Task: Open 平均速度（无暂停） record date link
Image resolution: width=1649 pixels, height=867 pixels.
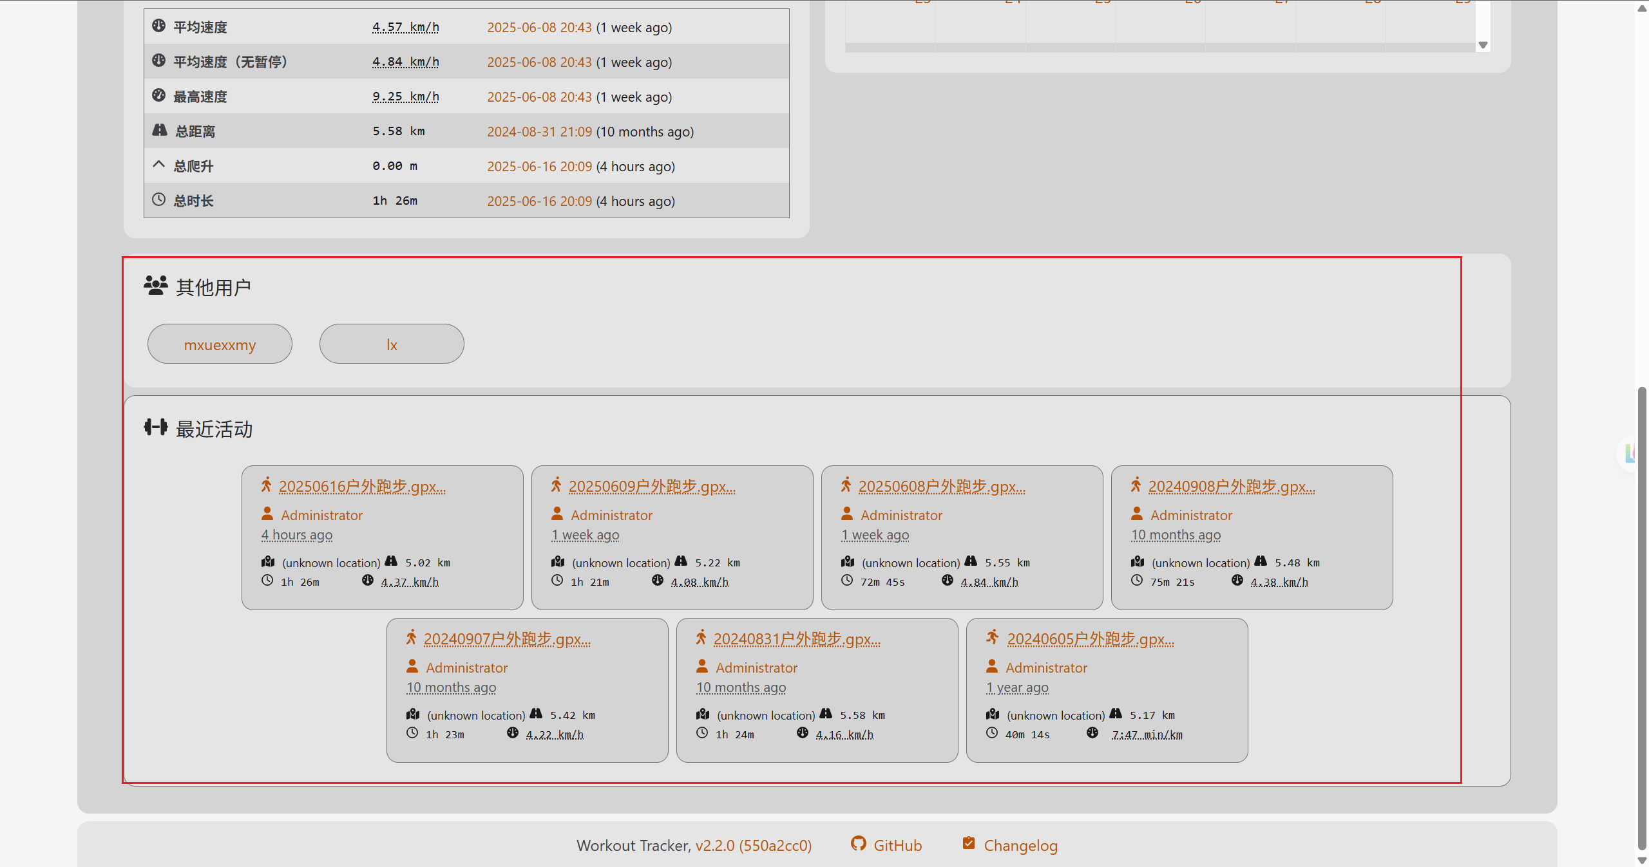Action: tap(539, 62)
